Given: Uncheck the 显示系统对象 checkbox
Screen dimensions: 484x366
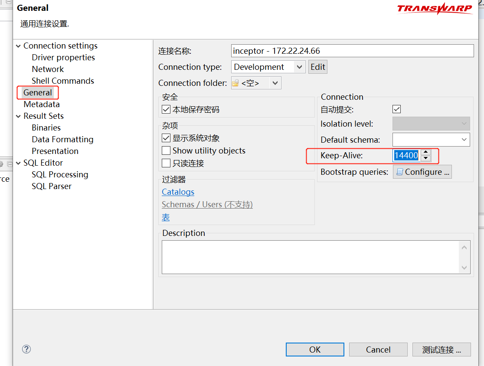Looking at the screenshot, I should [x=166, y=138].
